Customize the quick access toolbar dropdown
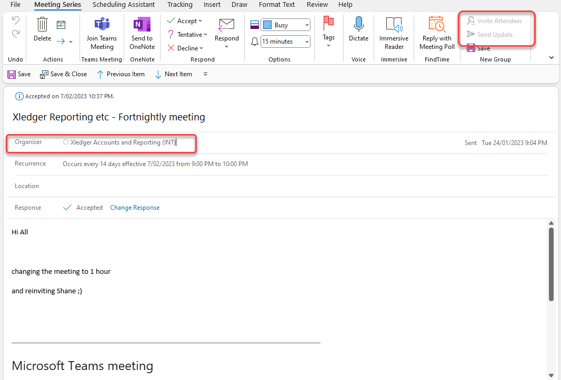561x380 pixels. click(x=205, y=74)
